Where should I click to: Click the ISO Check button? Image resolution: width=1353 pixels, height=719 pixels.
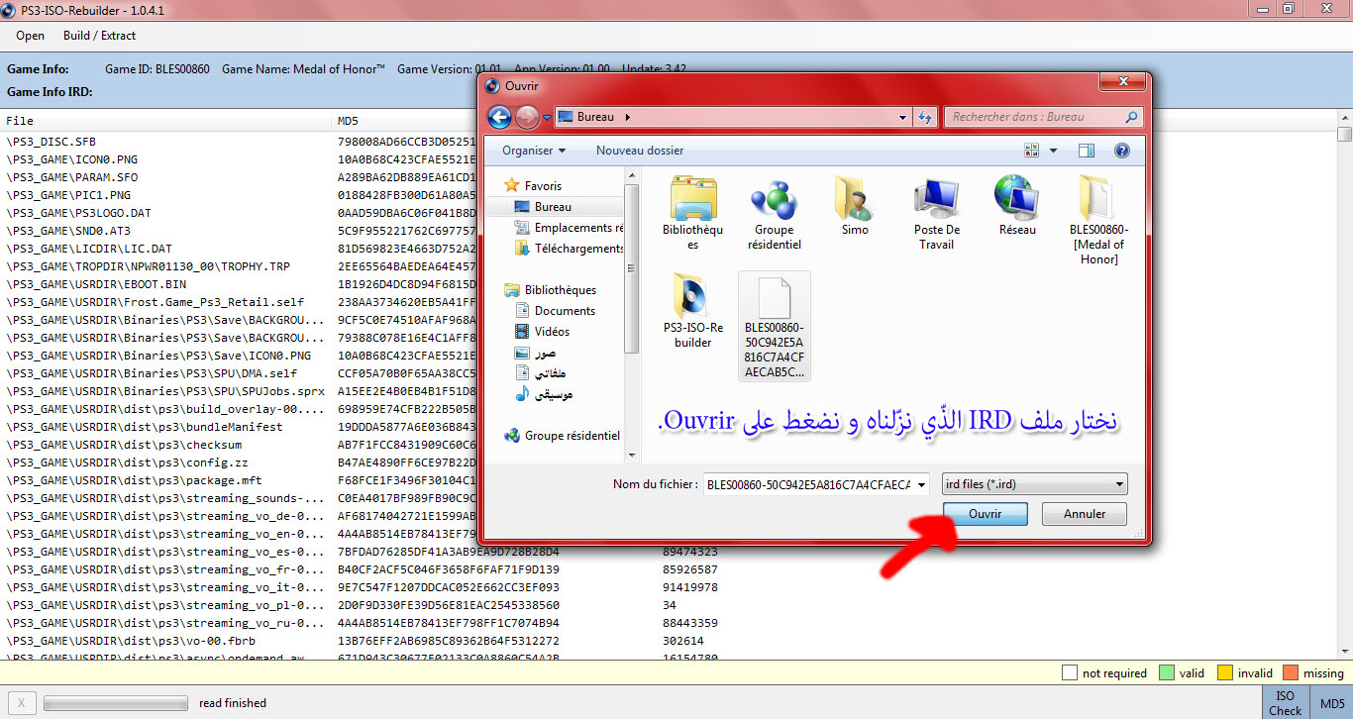click(1285, 703)
